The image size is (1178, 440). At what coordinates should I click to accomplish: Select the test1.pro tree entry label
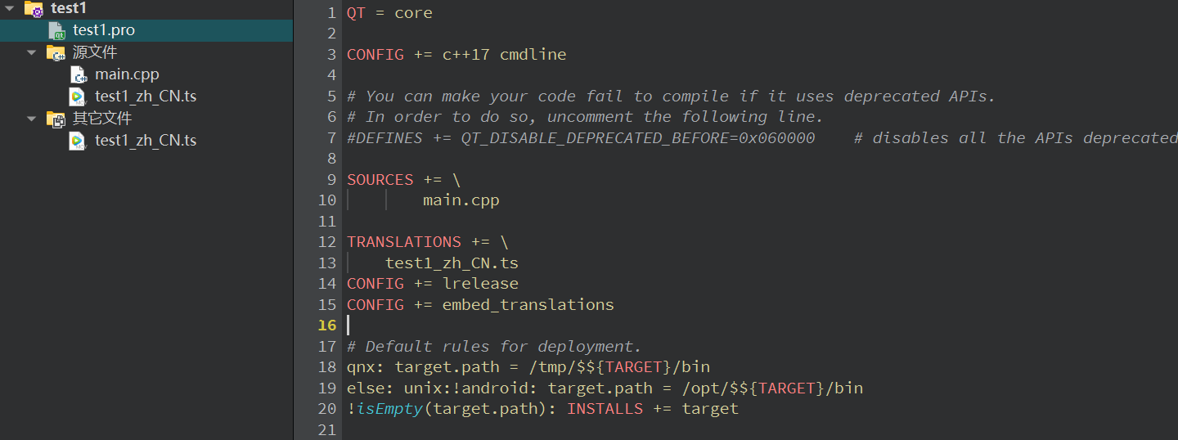104,30
